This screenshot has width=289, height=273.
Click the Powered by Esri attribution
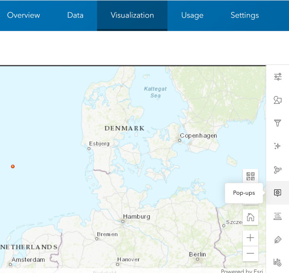tap(242, 271)
